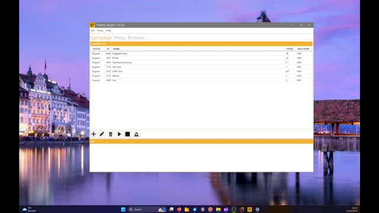Add a new campaign with plus icon
Screen dimensions: 379x213
point(94,134)
